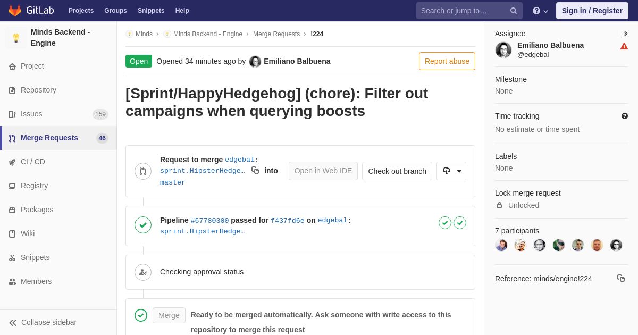Click the Minds Backend Engine lightbulb avatar
Screen dimensions: 638x335
pos(16,38)
